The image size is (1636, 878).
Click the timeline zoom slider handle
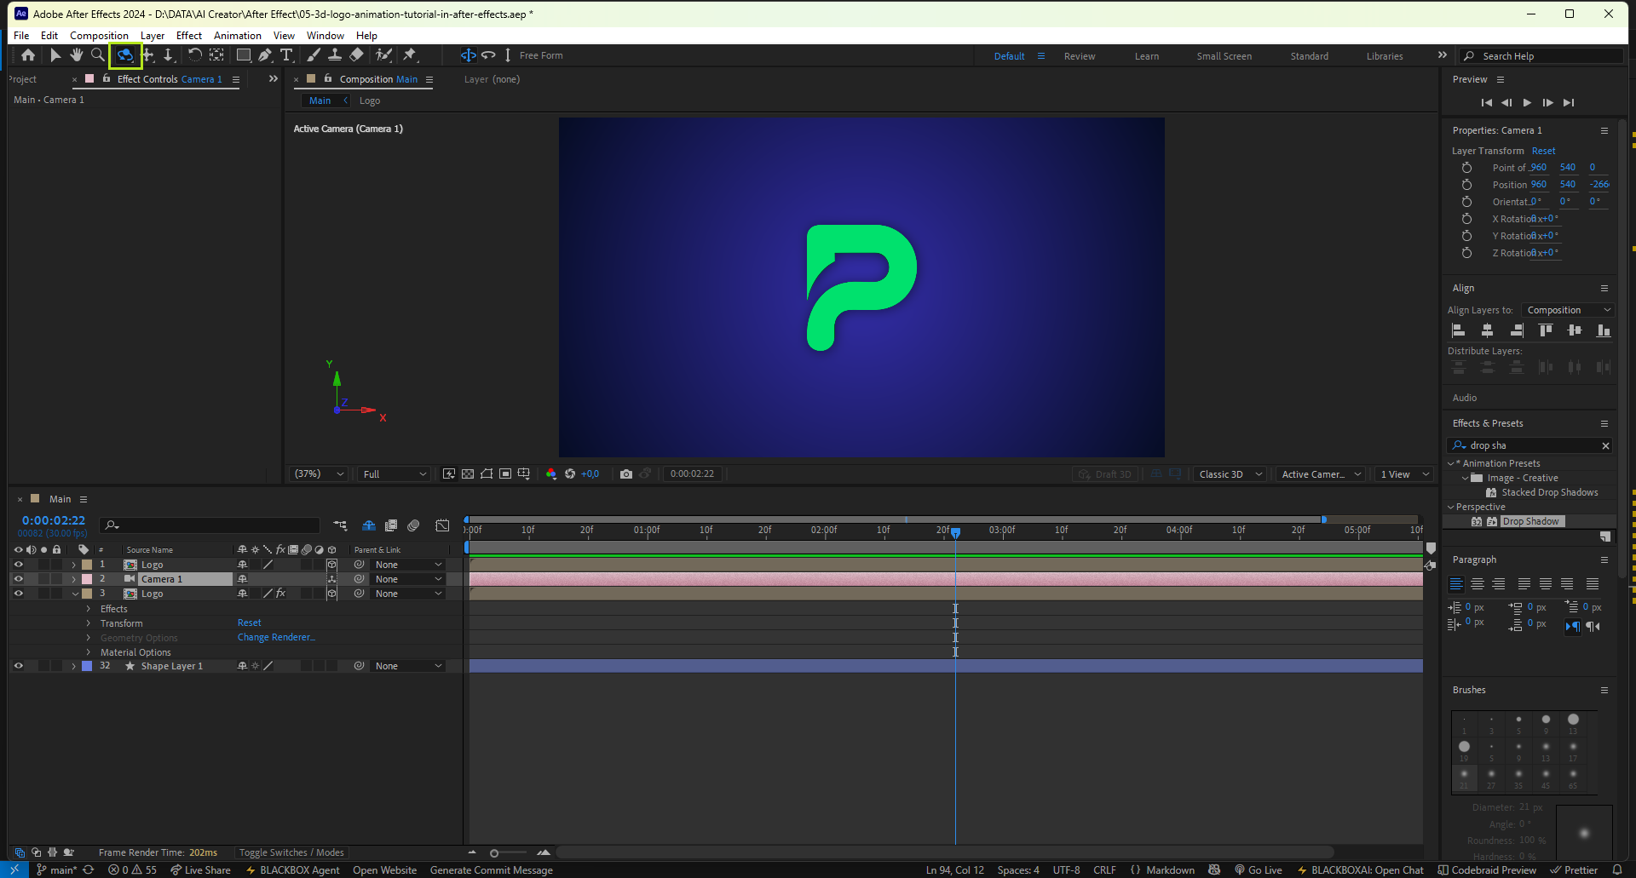pos(494,852)
